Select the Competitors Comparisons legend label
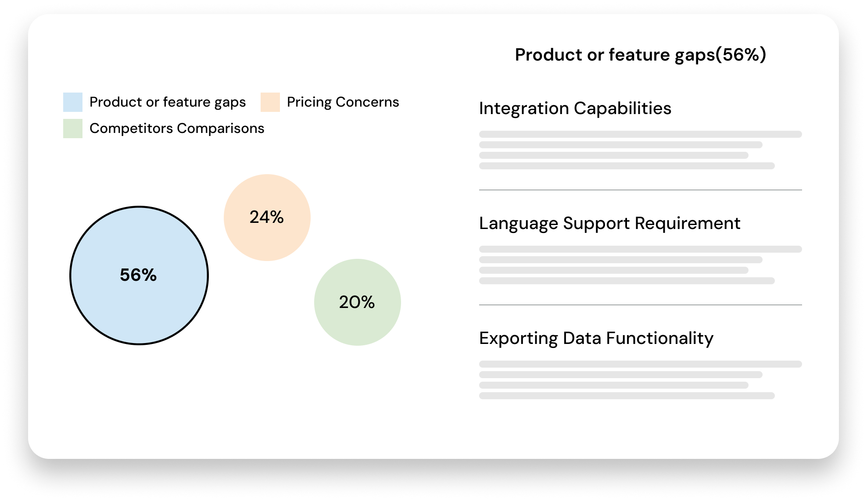Screen dimensions: 867x501 [x=177, y=129]
